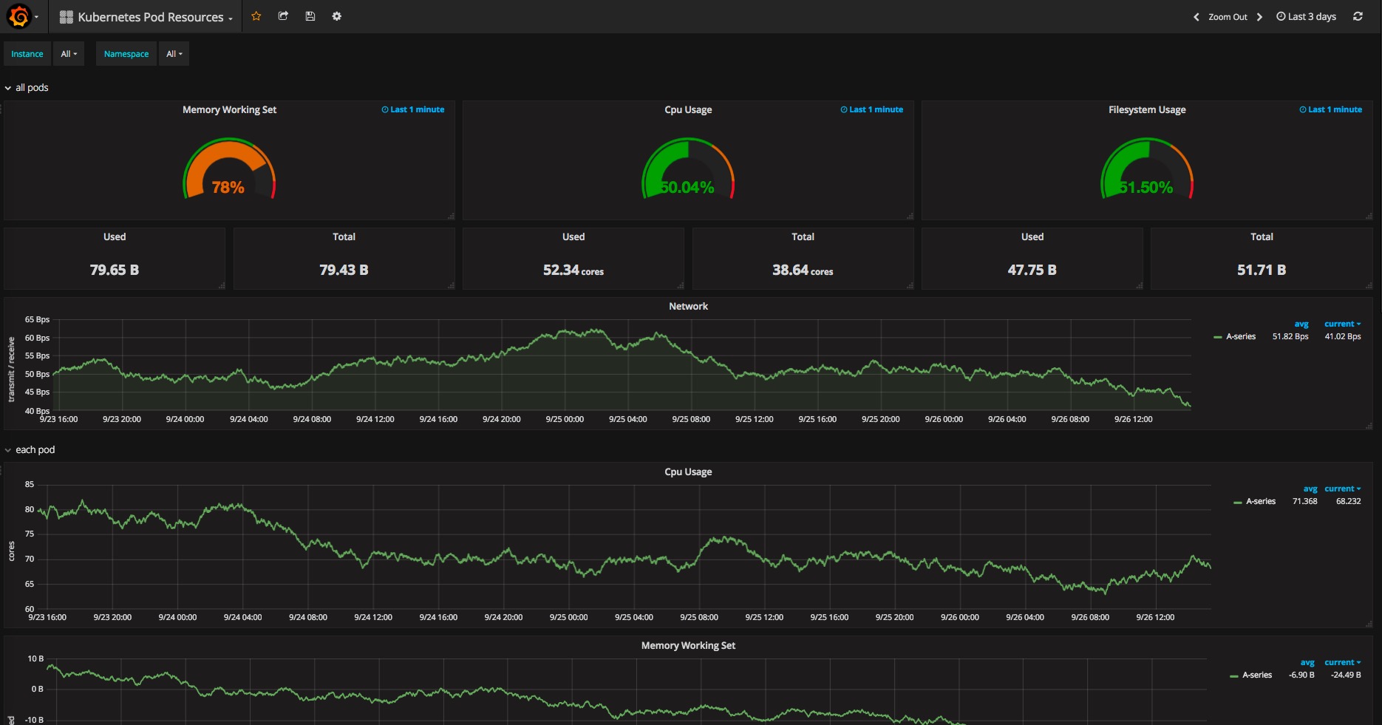Click the share dashboard icon
Screen dimensions: 1382x725
click(283, 16)
